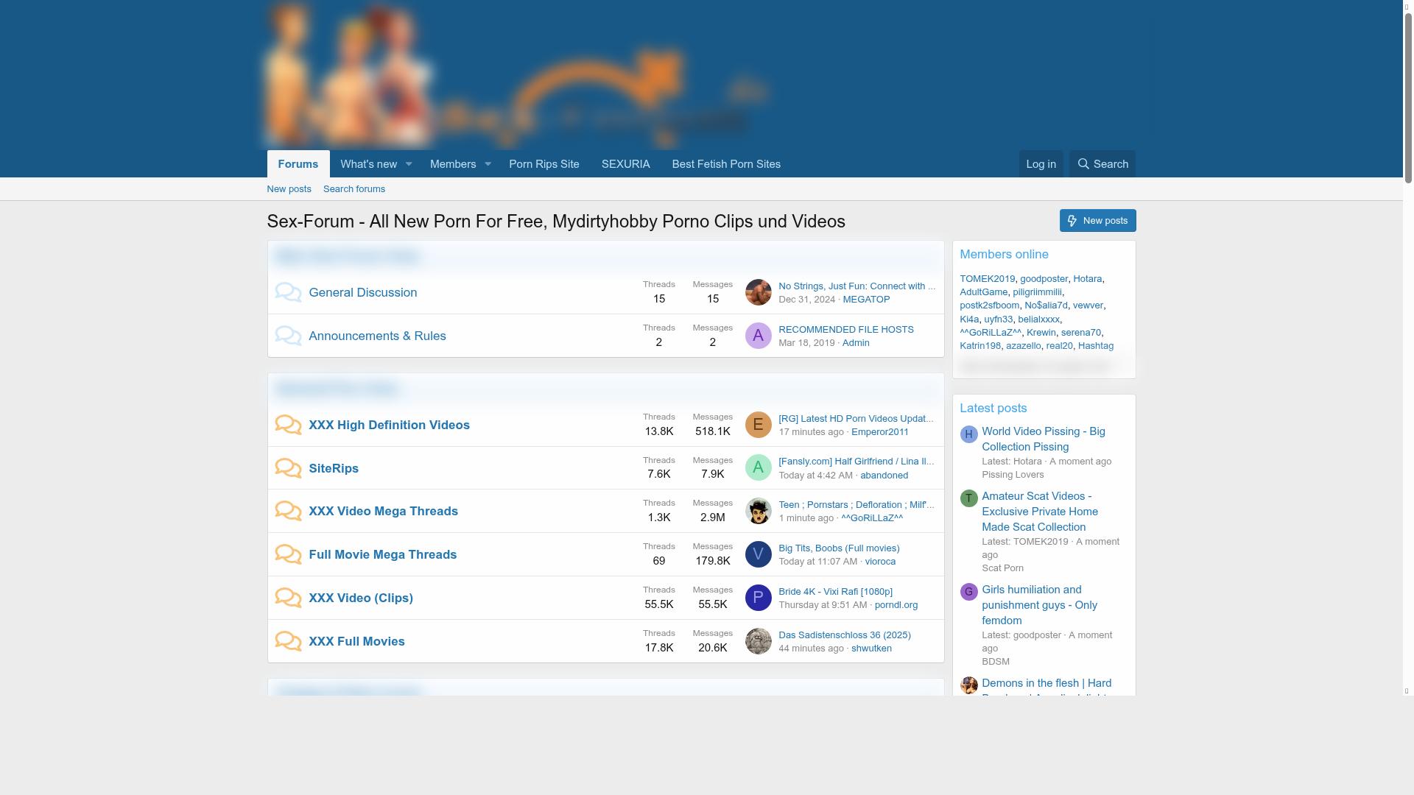Click the XXX Video (Clips) forum icon
Screen dimensions: 1414x795
point(288,598)
